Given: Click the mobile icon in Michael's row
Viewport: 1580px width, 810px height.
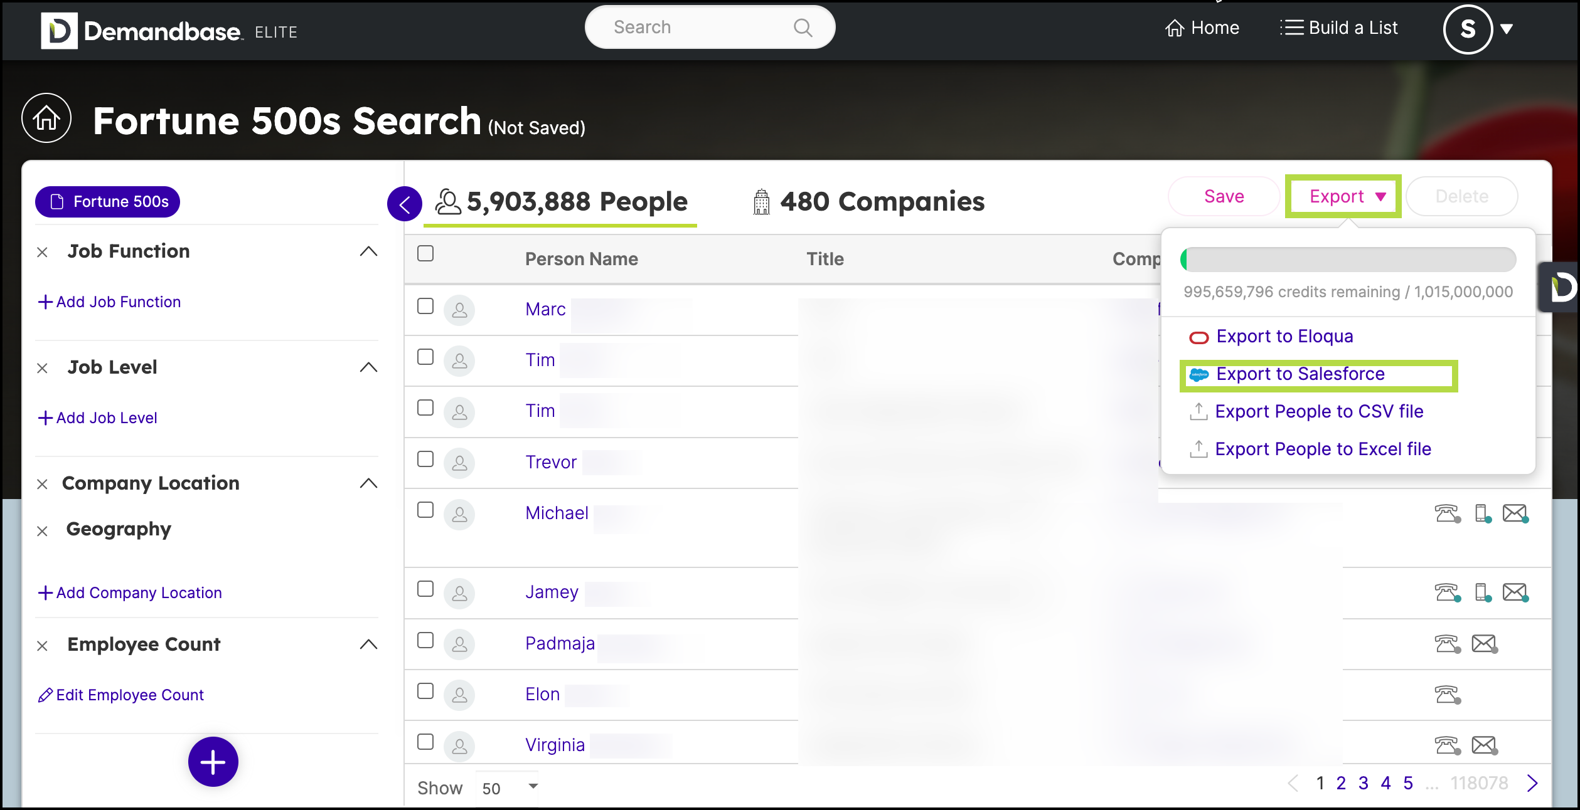Looking at the screenshot, I should [x=1483, y=513].
